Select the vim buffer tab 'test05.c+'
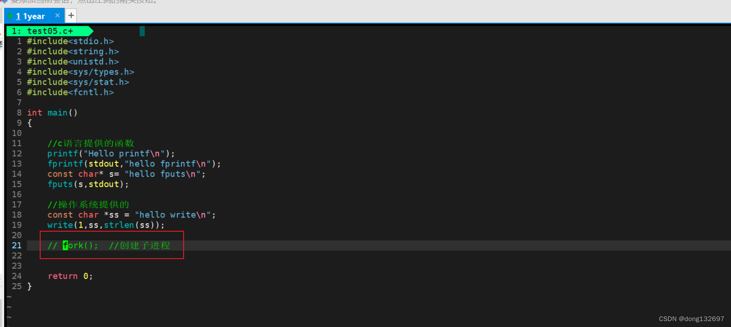731x327 pixels. [50, 31]
